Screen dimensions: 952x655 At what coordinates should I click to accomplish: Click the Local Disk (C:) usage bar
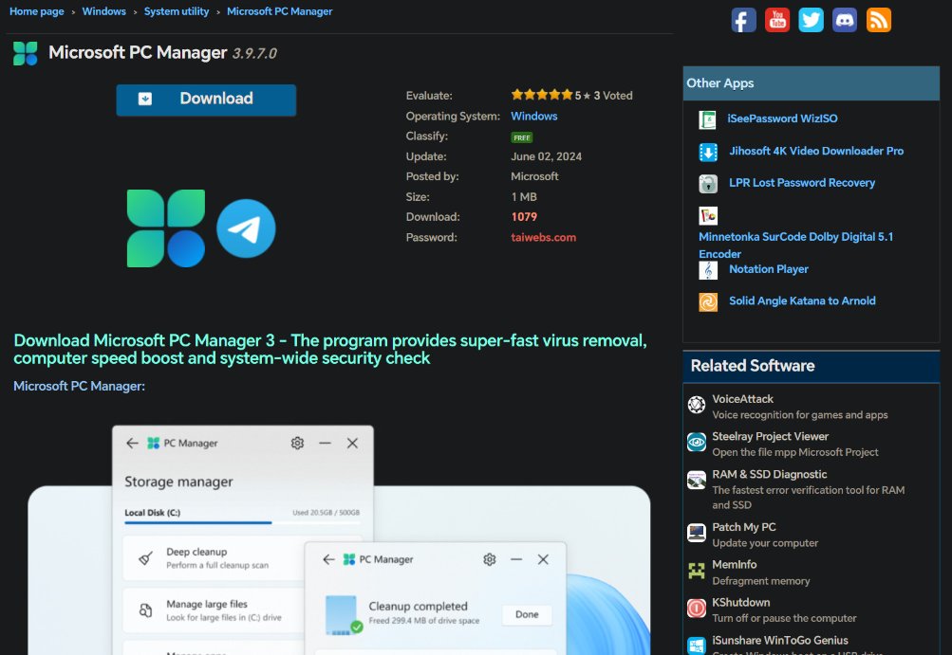pyautogui.click(x=242, y=522)
